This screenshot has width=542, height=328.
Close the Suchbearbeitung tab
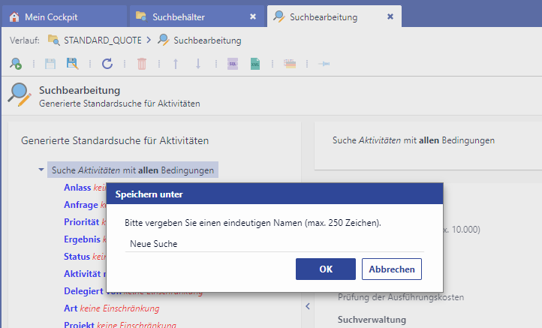[390, 17]
